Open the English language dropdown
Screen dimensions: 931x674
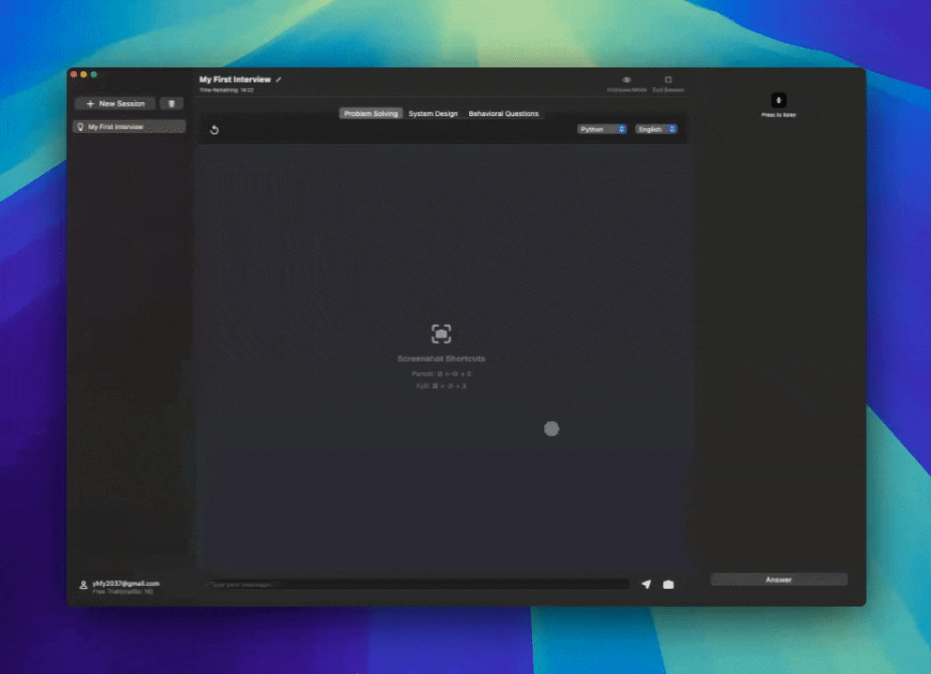coord(653,129)
